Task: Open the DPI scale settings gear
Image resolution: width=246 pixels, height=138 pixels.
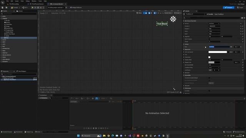Action: click(x=181, y=92)
